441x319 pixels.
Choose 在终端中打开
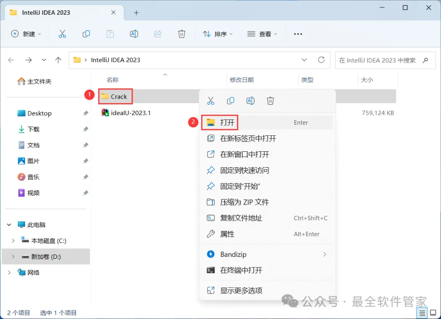coord(267,270)
